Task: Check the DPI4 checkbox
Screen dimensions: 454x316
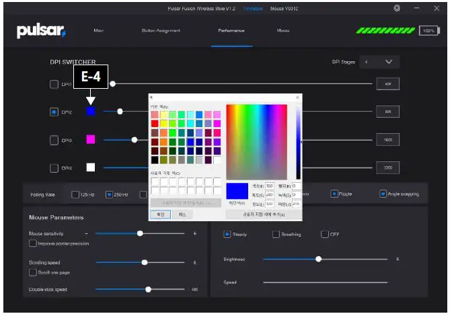Action: coord(54,168)
